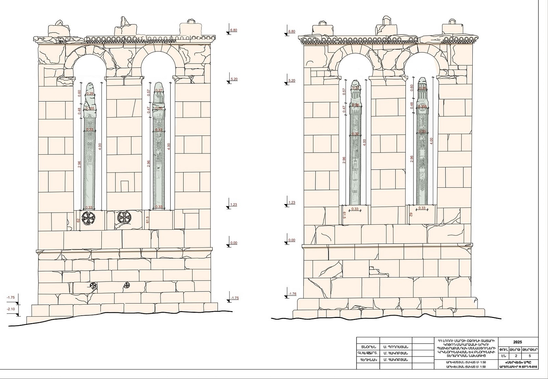Select the -2.10 elevation marker
This screenshot has width=548, height=379.
pos(11,309)
